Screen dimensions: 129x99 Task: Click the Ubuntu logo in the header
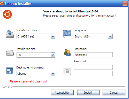pyautogui.click(x=7, y=14)
